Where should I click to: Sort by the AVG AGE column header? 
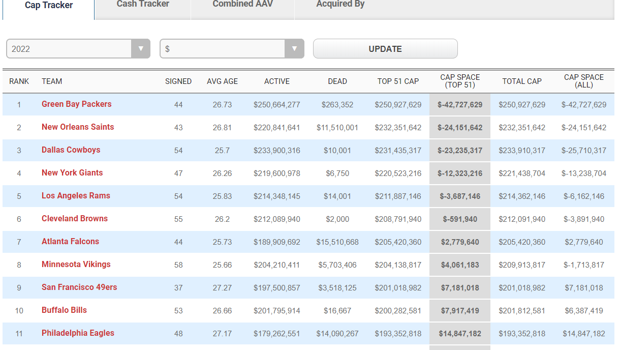tap(222, 81)
